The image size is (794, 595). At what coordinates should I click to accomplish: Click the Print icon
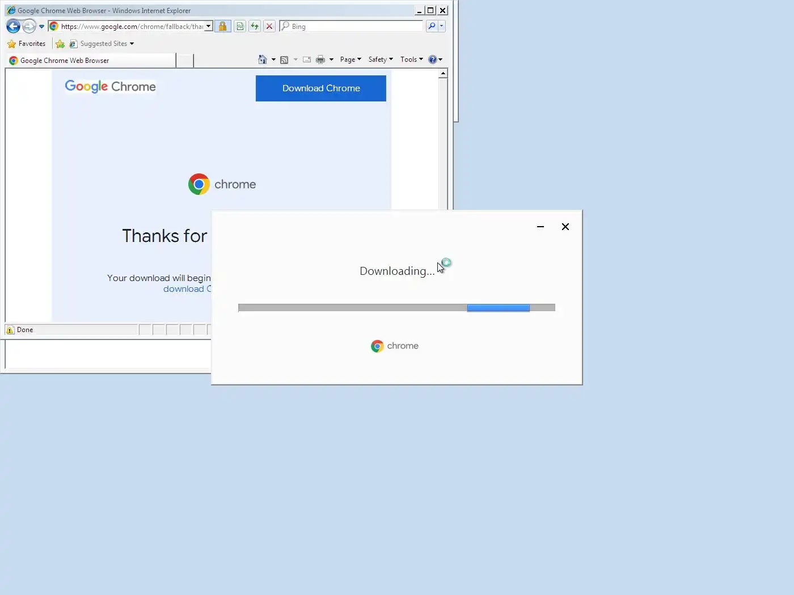click(x=320, y=59)
